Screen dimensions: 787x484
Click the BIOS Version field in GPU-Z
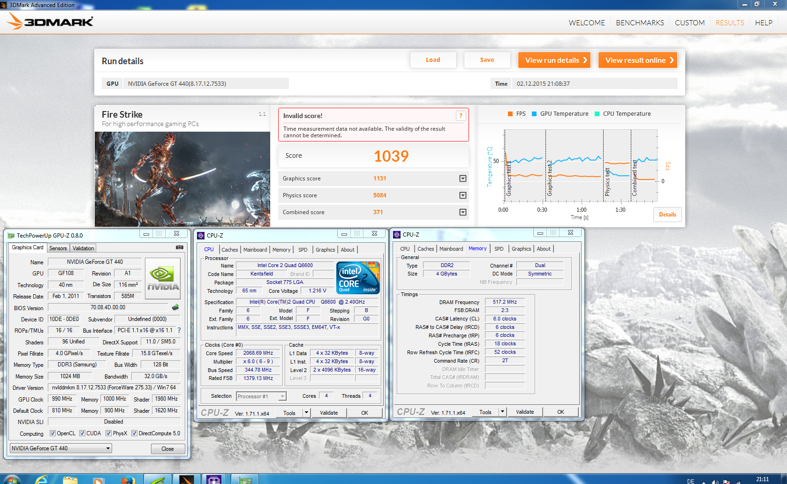click(x=108, y=307)
